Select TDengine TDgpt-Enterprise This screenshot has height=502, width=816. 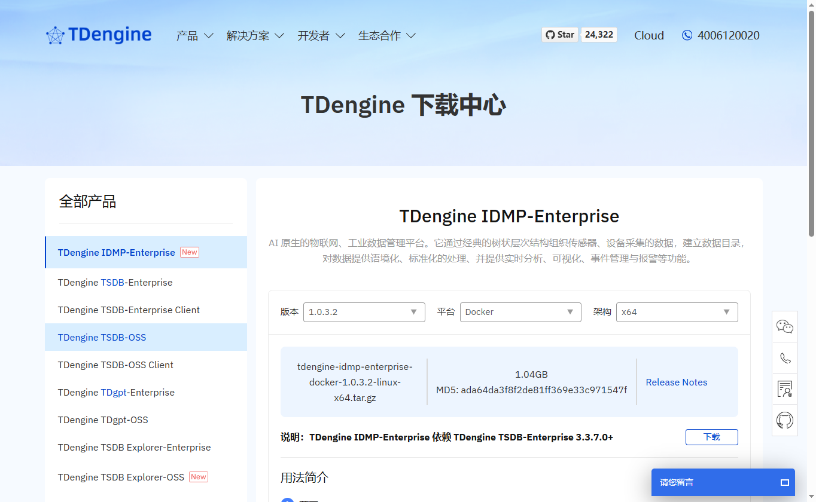pos(146,392)
